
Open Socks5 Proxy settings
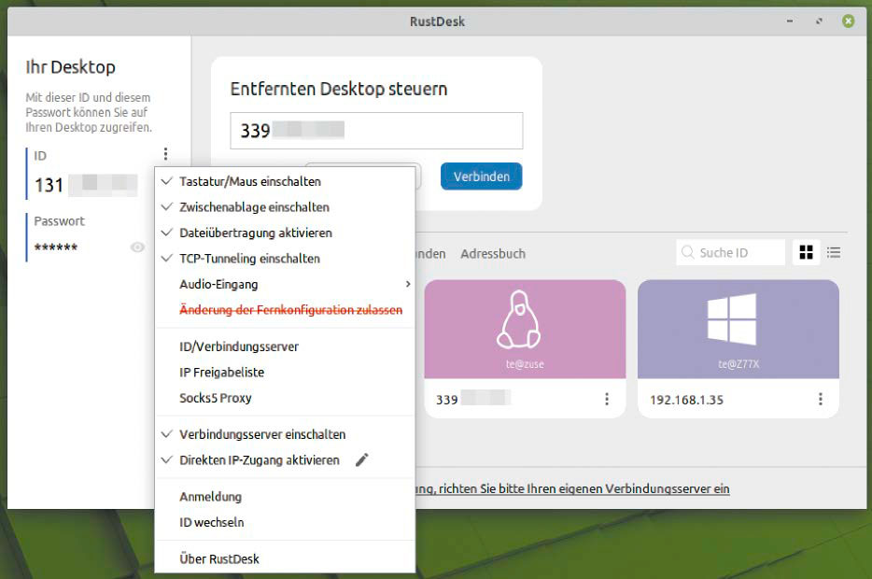(x=286, y=398)
